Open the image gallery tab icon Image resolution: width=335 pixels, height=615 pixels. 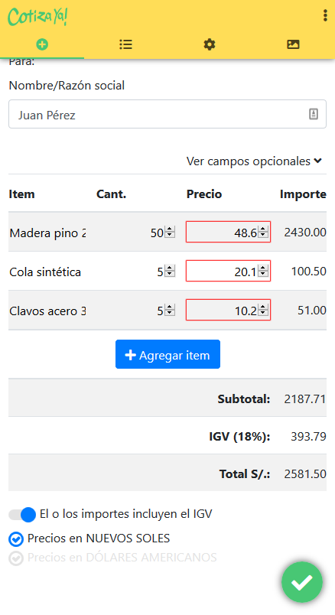[x=293, y=44]
